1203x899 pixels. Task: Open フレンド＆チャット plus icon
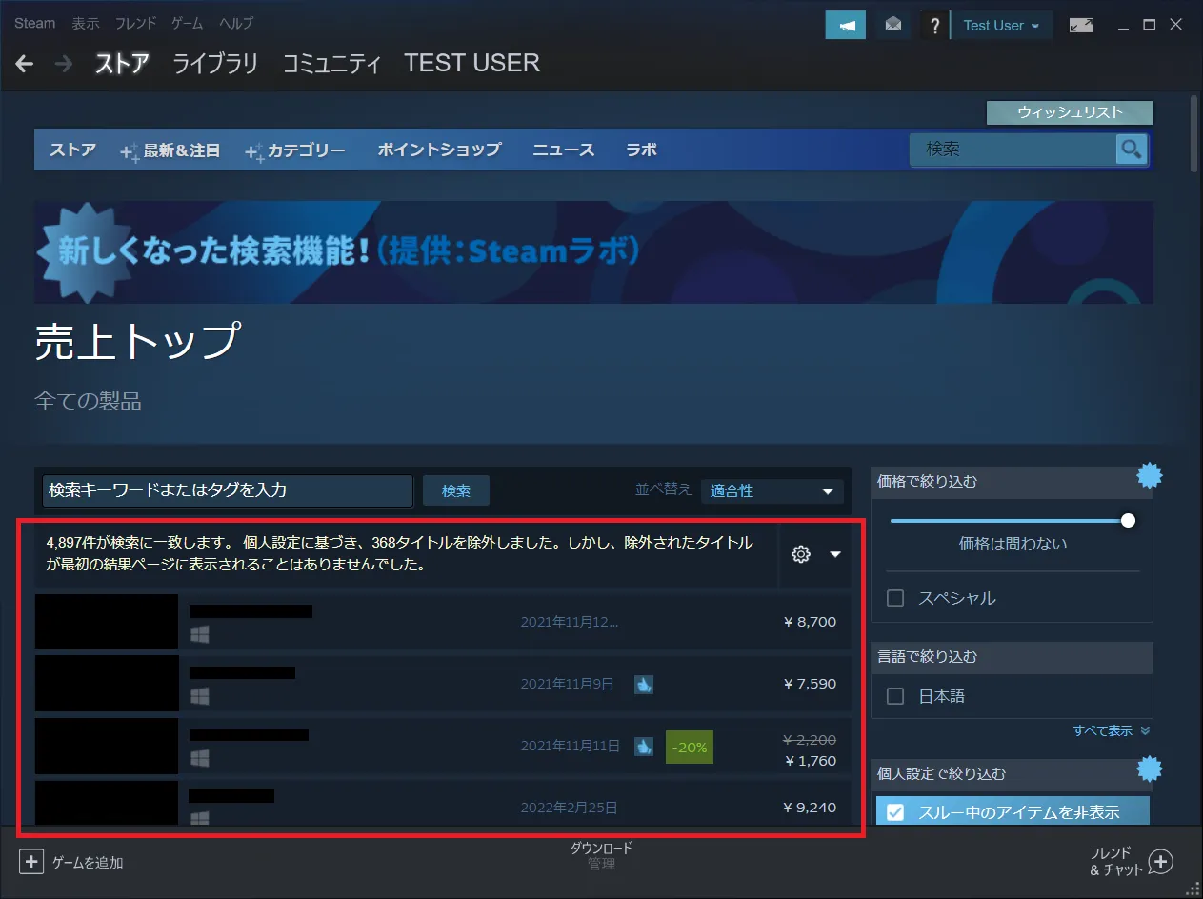[x=1159, y=862]
